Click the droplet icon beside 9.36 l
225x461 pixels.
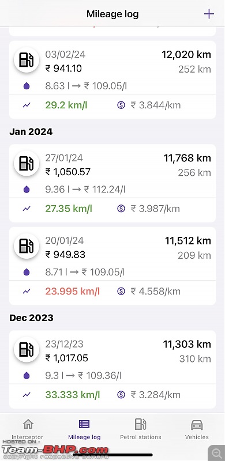pyautogui.click(x=27, y=190)
